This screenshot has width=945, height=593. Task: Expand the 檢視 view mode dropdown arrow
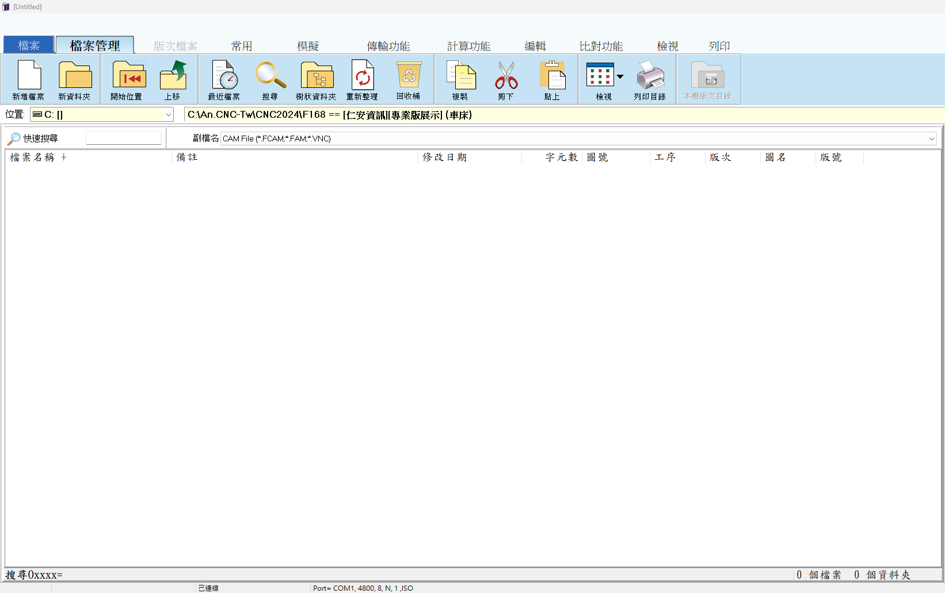pos(620,76)
